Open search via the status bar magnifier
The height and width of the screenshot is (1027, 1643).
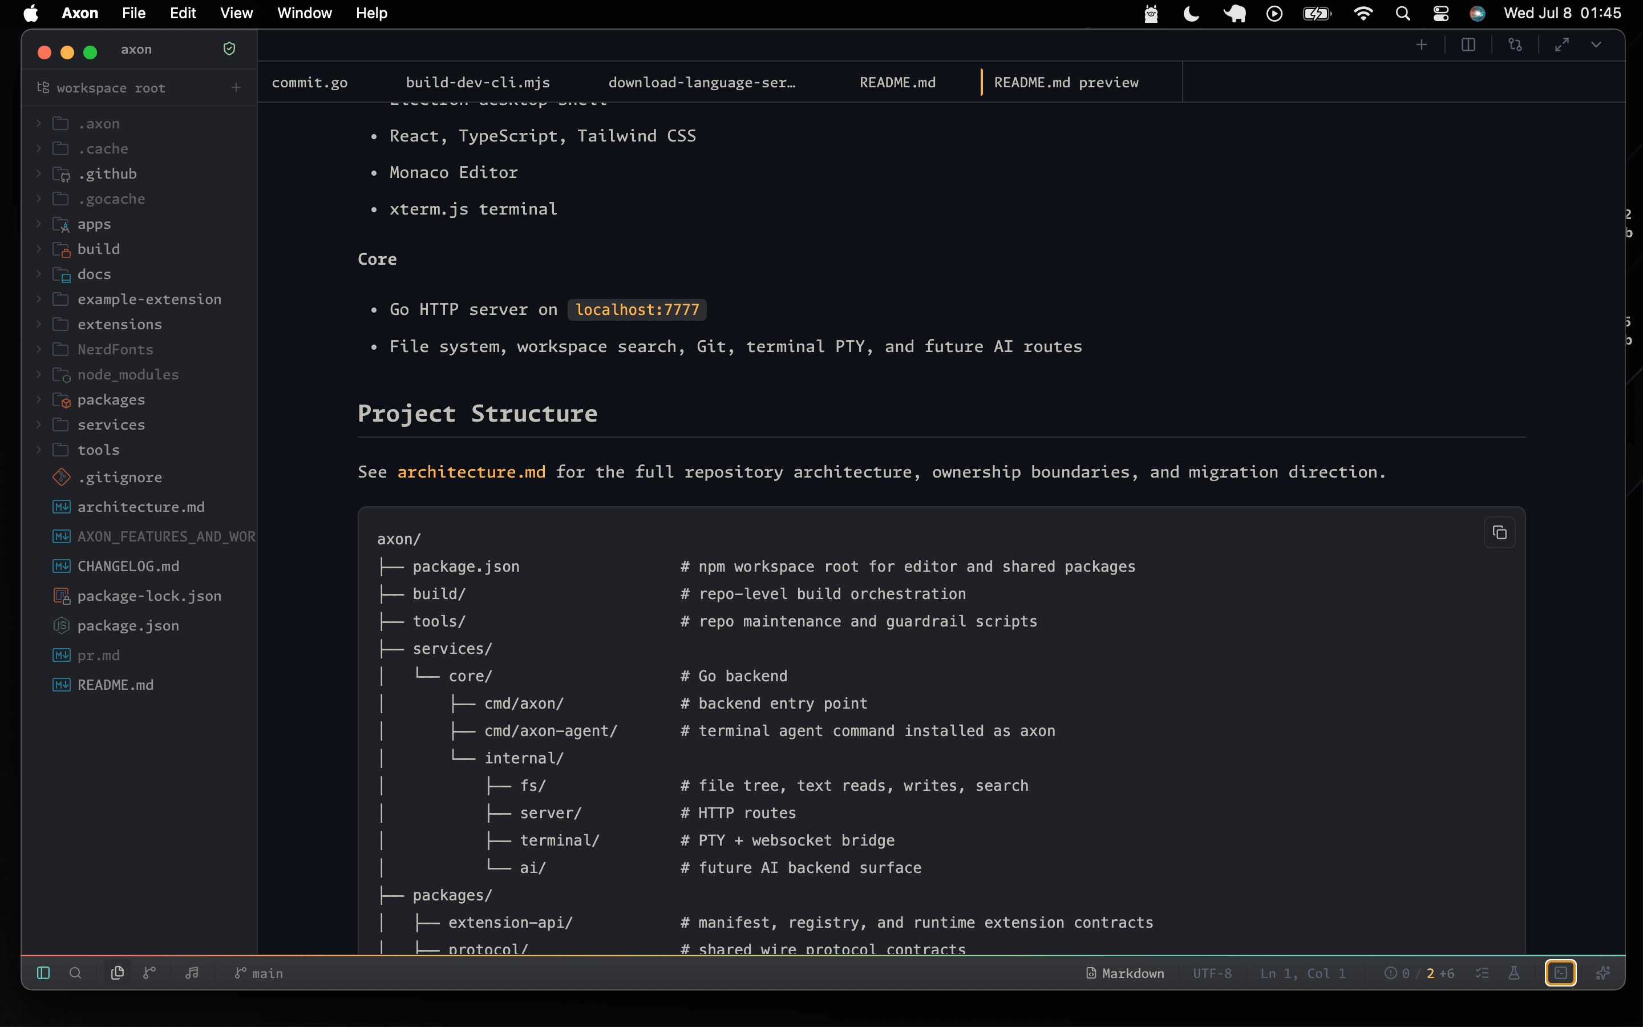click(75, 973)
